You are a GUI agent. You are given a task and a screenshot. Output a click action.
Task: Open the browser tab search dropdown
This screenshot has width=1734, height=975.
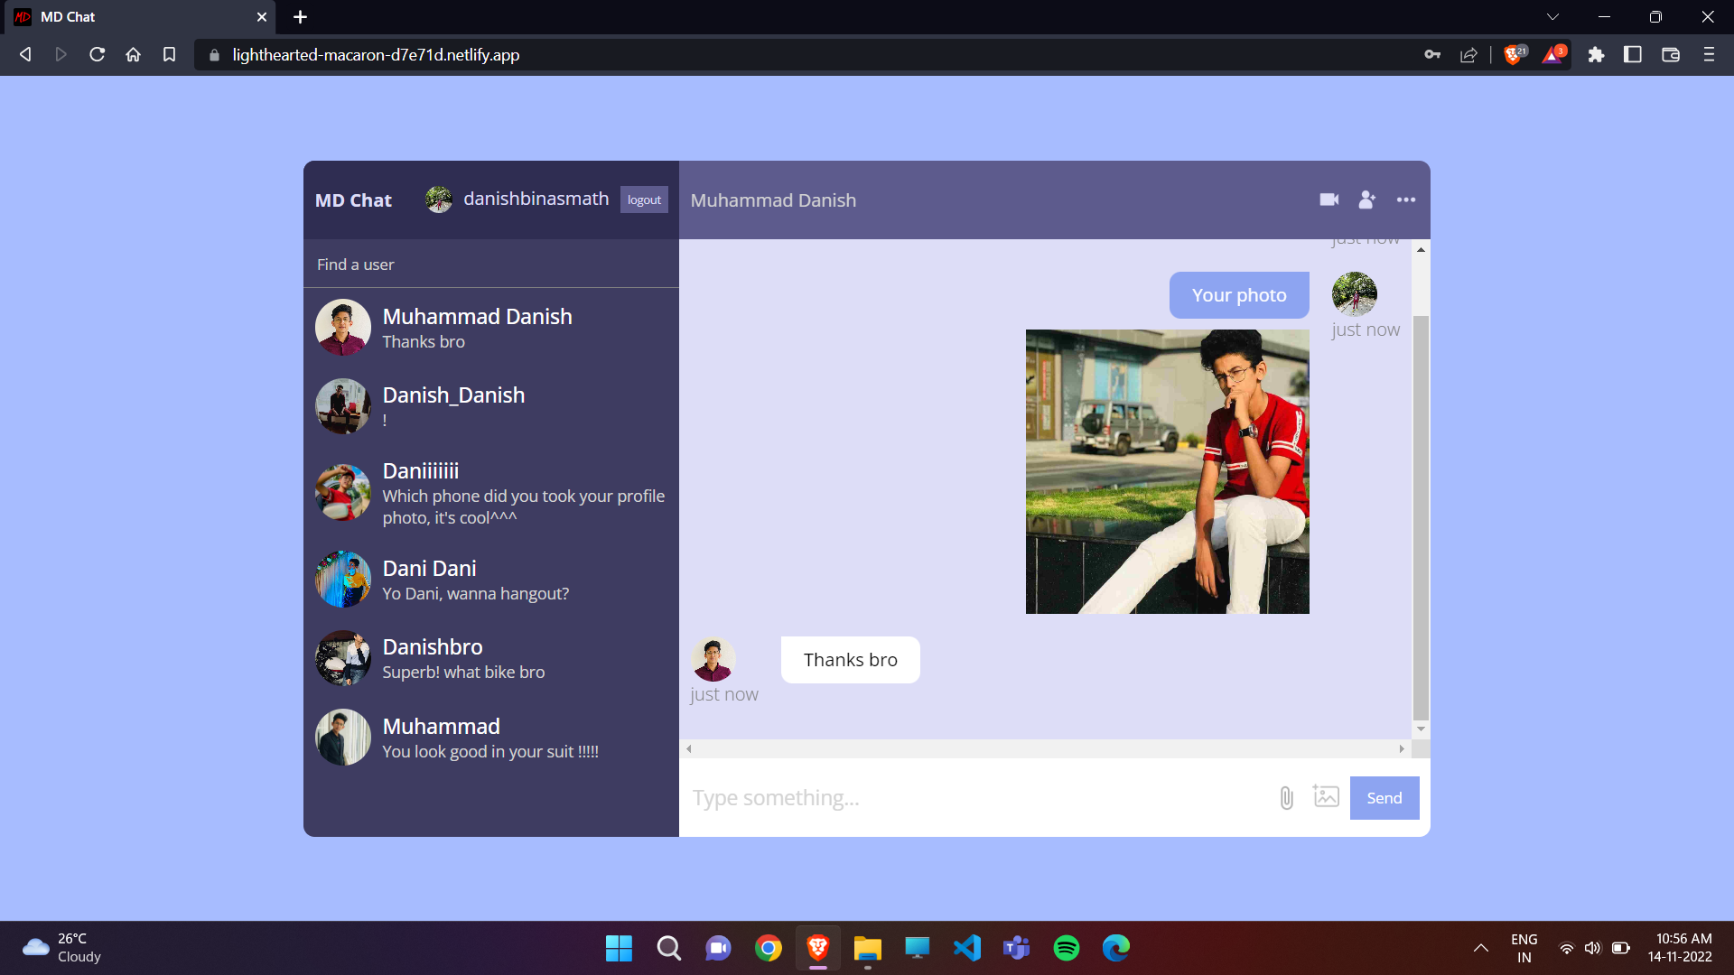(x=1552, y=16)
